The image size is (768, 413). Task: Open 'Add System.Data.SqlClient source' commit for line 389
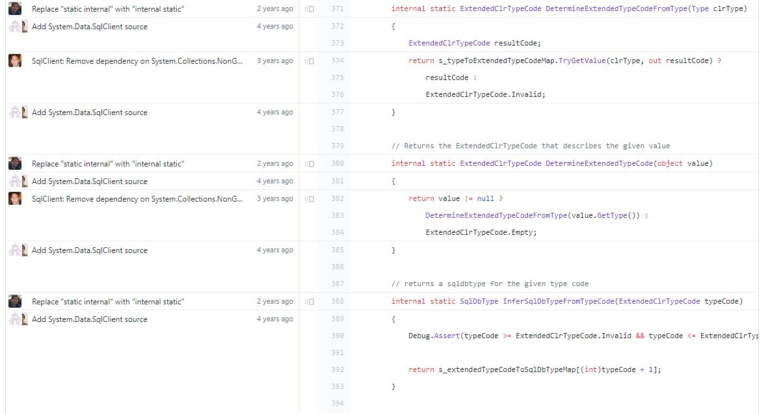tap(90, 319)
